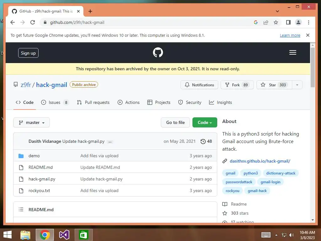Open the master branch dropdown
This screenshot has height=241, width=321.
(32, 123)
